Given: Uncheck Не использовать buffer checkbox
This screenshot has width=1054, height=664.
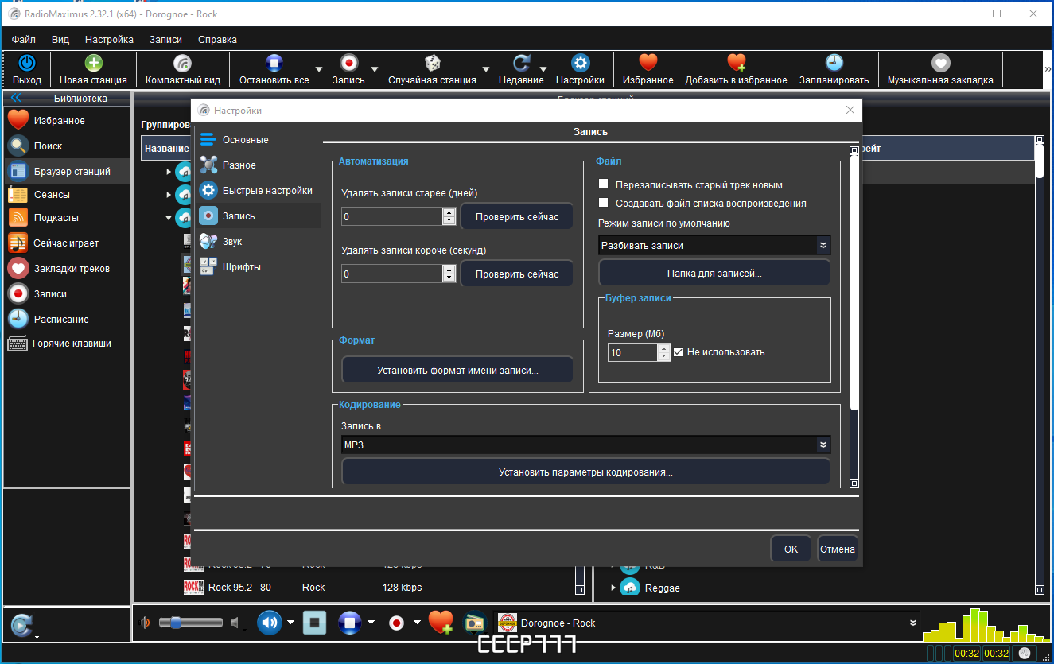Looking at the screenshot, I should pos(679,351).
